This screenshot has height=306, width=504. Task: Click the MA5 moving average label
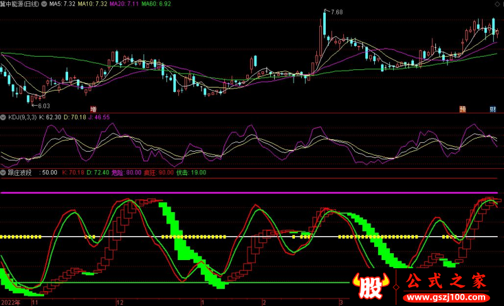pos(61,4)
